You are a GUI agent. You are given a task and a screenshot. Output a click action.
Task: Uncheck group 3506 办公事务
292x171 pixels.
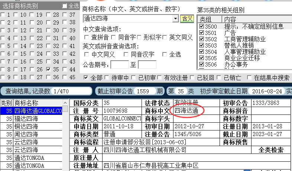(201, 64)
